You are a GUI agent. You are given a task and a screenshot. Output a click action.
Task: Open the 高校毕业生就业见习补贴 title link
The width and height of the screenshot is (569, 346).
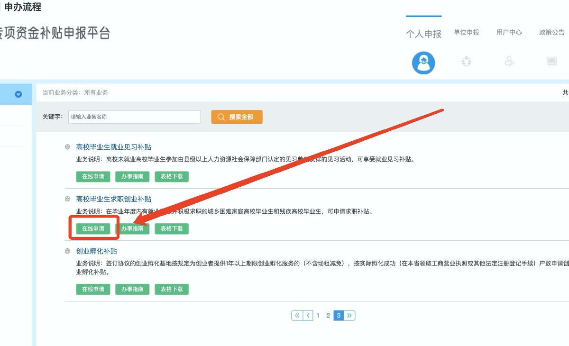(114, 147)
